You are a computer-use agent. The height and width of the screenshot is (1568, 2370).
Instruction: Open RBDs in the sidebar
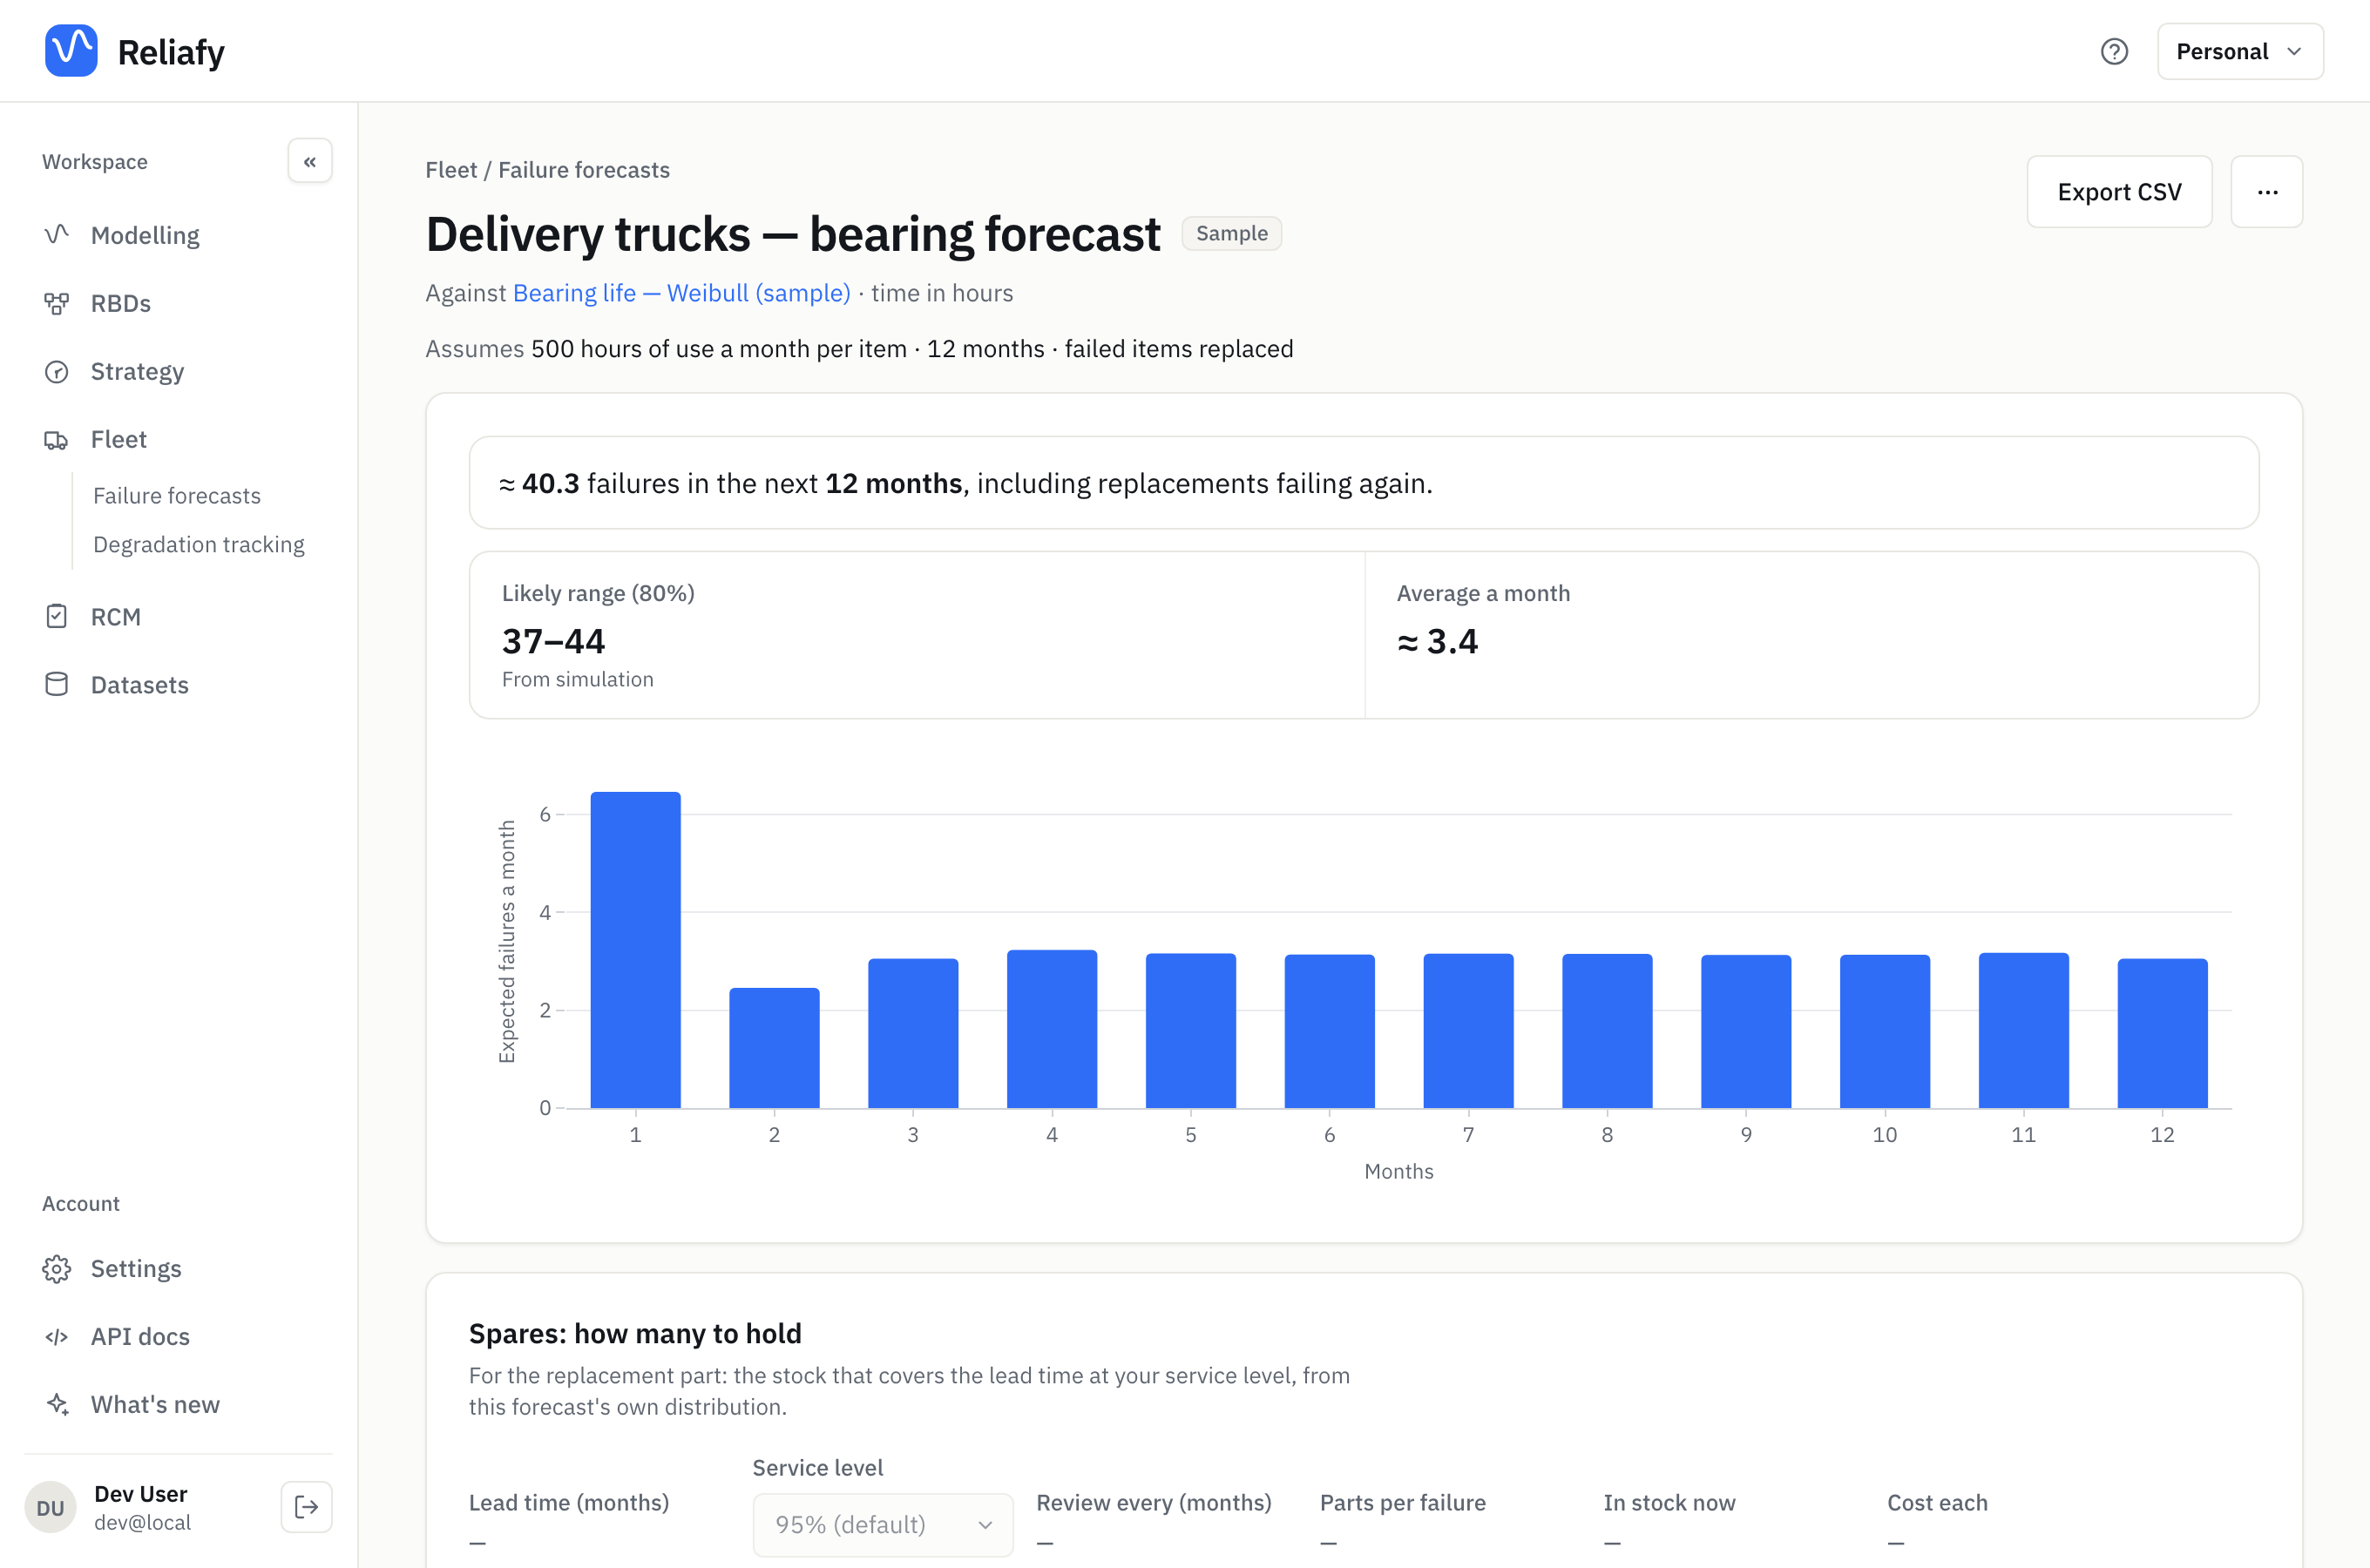point(120,303)
